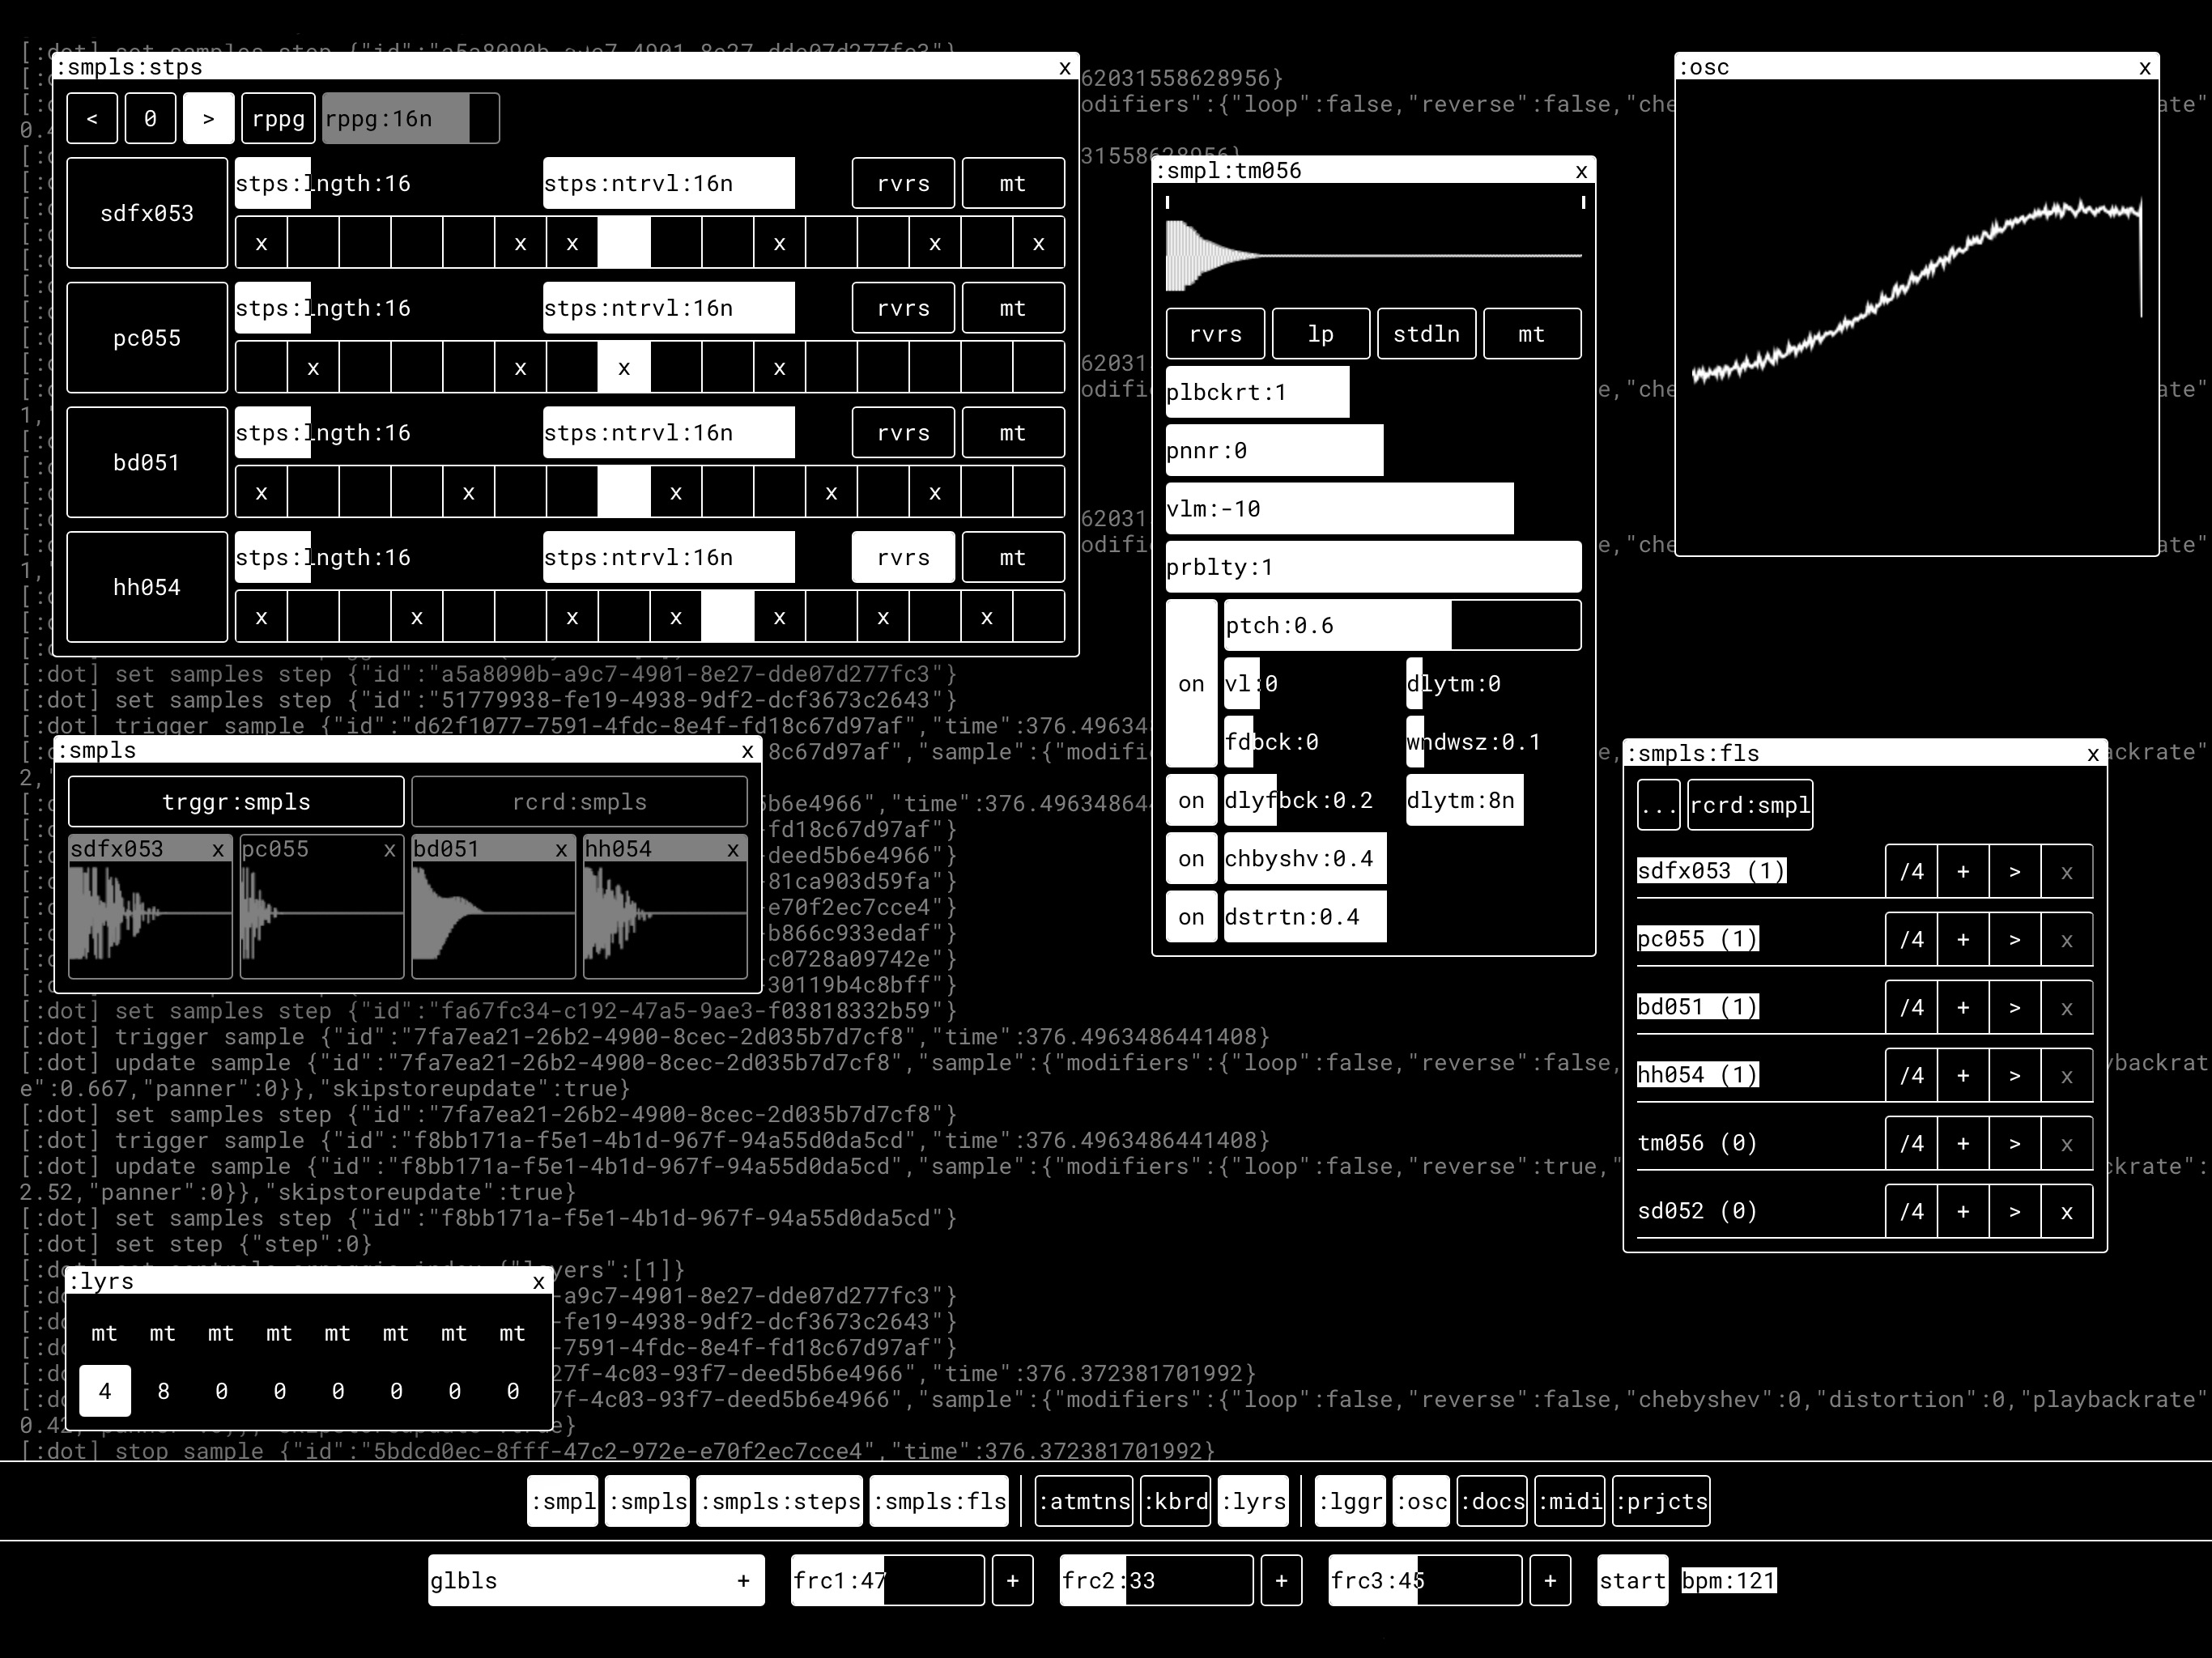Halve tm056 file with /4 button
This screenshot has width=2212, height=1658.
(x=1911, y=1143)
